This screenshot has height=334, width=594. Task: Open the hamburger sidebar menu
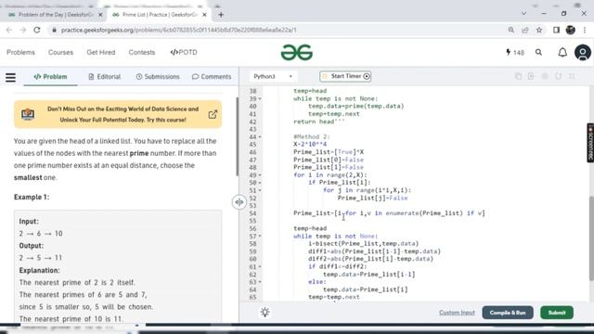coord(10,77)
